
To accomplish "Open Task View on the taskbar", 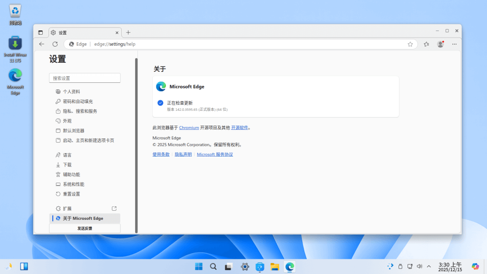I will [x=229, y=266].
